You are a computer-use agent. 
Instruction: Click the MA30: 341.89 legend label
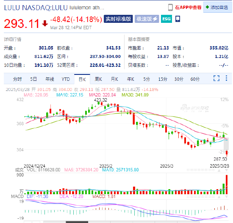pos(135,95)
